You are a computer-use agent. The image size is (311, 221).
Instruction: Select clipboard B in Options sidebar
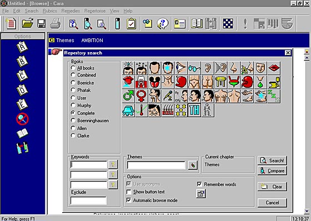[22, 61]
